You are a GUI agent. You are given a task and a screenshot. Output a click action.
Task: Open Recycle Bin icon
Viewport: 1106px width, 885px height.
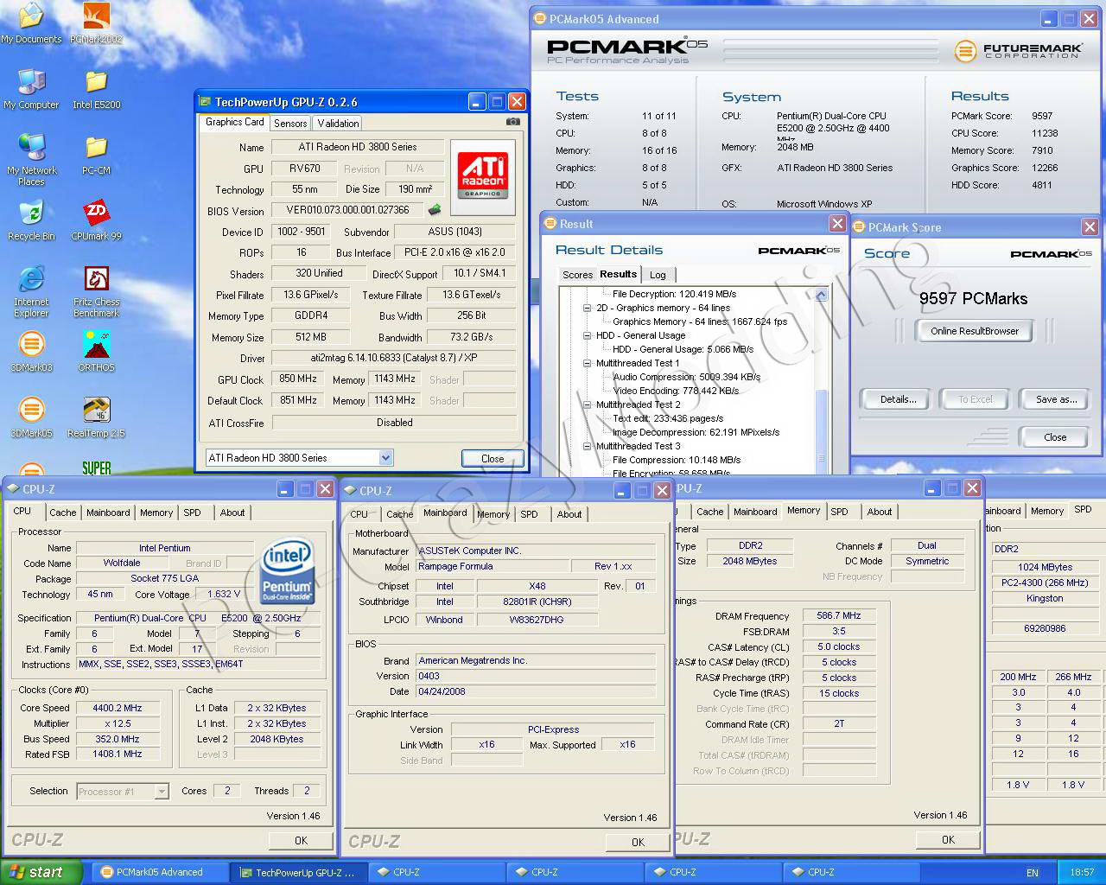(31, 220)
